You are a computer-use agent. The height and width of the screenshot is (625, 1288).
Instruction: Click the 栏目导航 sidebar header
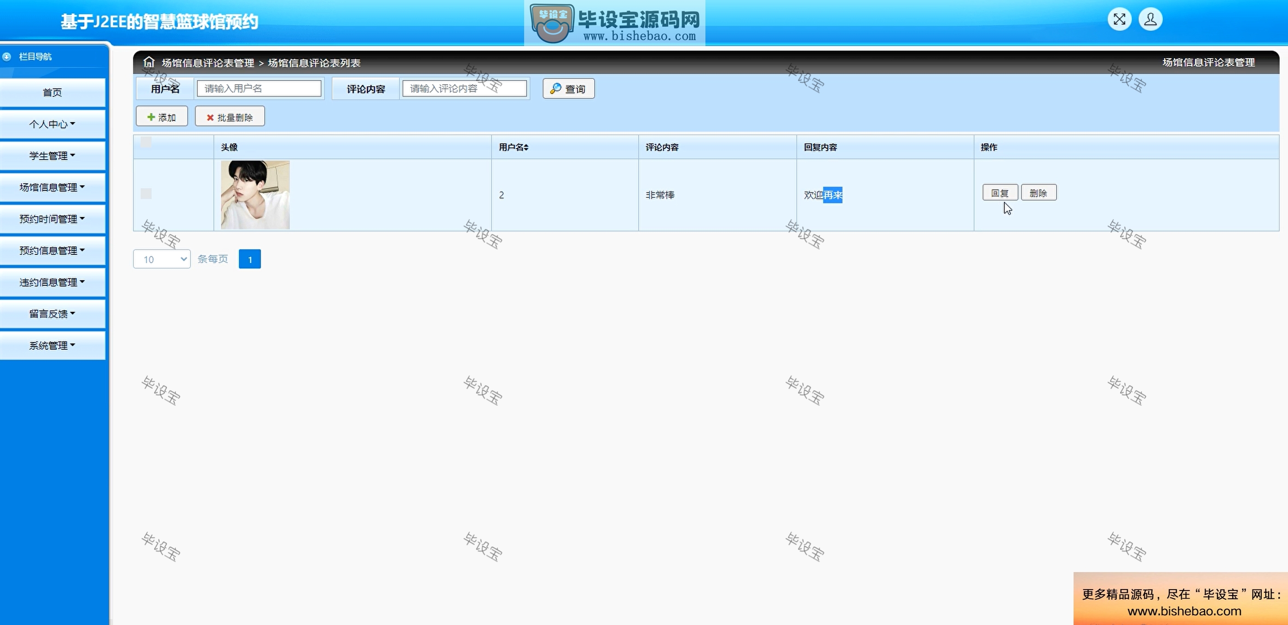[x=35, y=57]
